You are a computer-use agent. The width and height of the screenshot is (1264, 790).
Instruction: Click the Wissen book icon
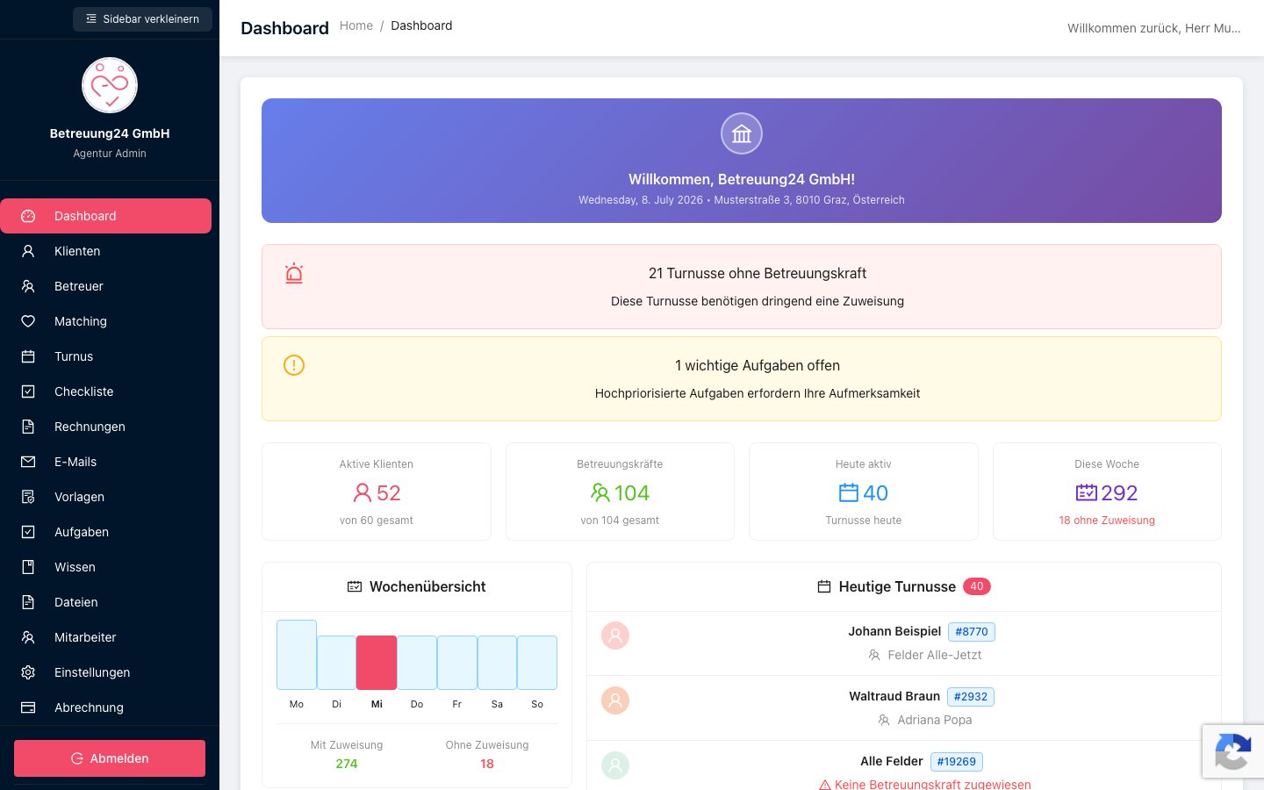click(x=28, y=567)
